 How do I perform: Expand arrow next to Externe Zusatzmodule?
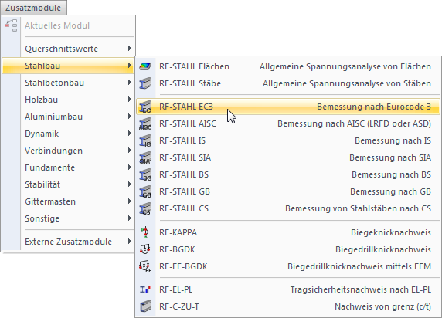pyautogui.click(x=129, y=242)
